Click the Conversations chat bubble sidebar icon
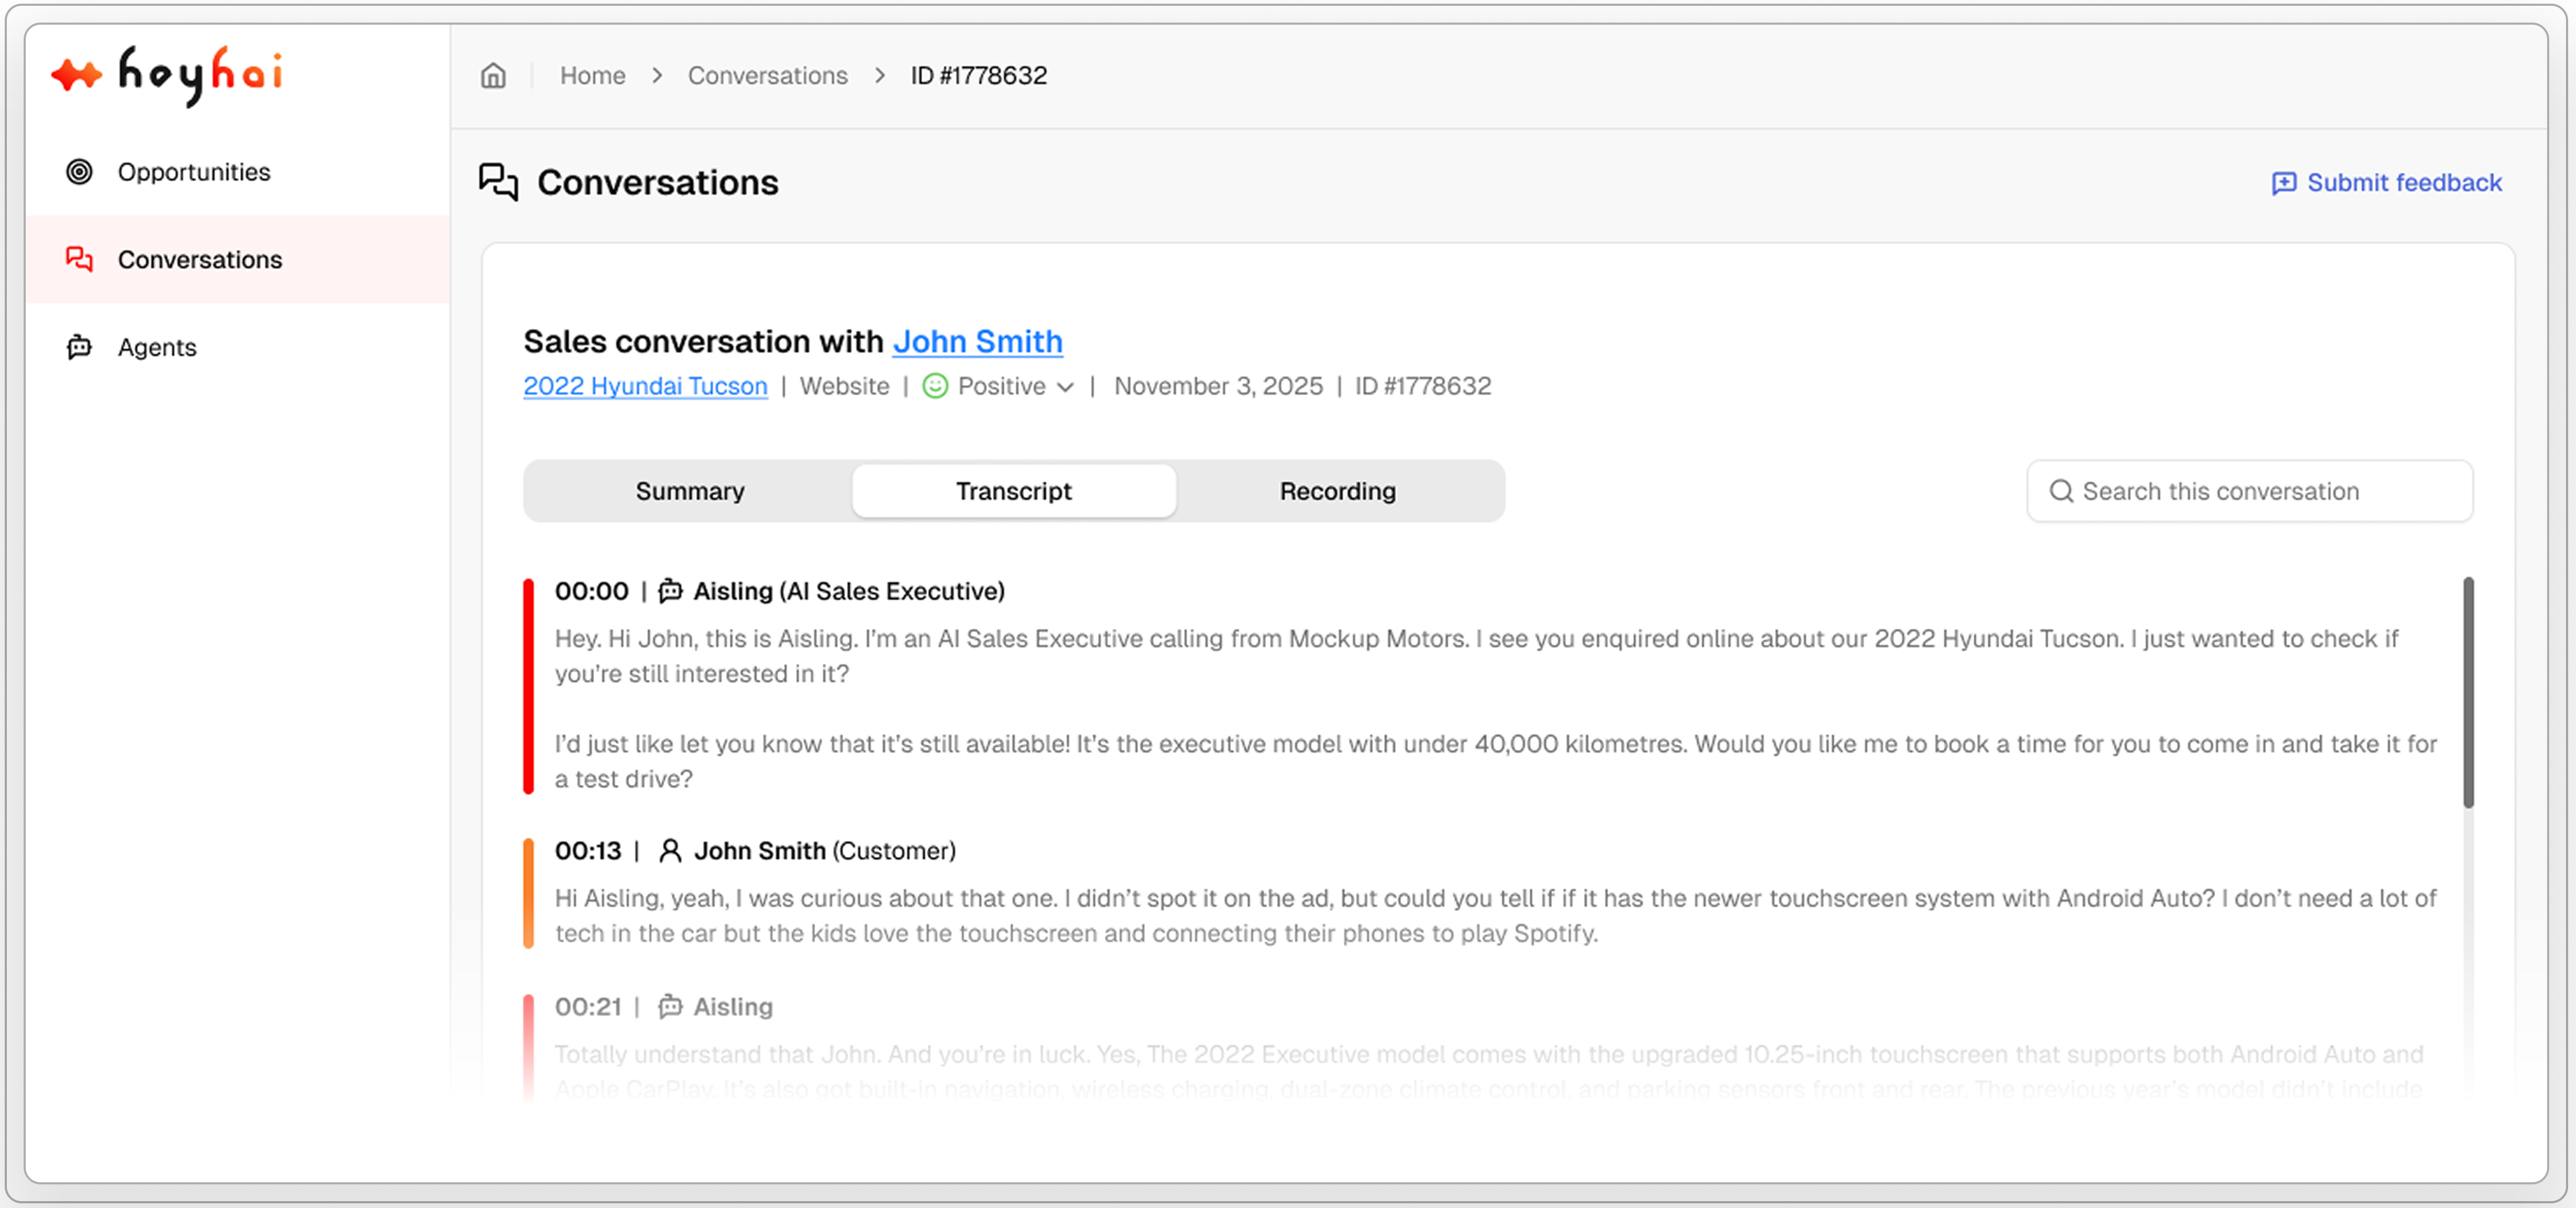The width and height of the screenshot is (2576, 1208). coord(79,260)
